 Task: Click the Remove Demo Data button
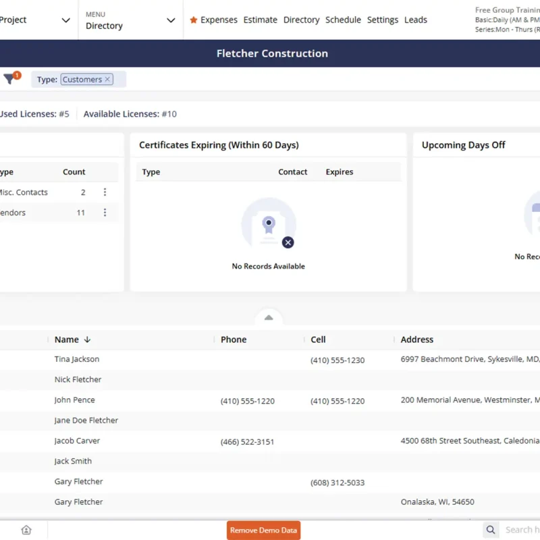pyautogui.click(x=263, y=530)
